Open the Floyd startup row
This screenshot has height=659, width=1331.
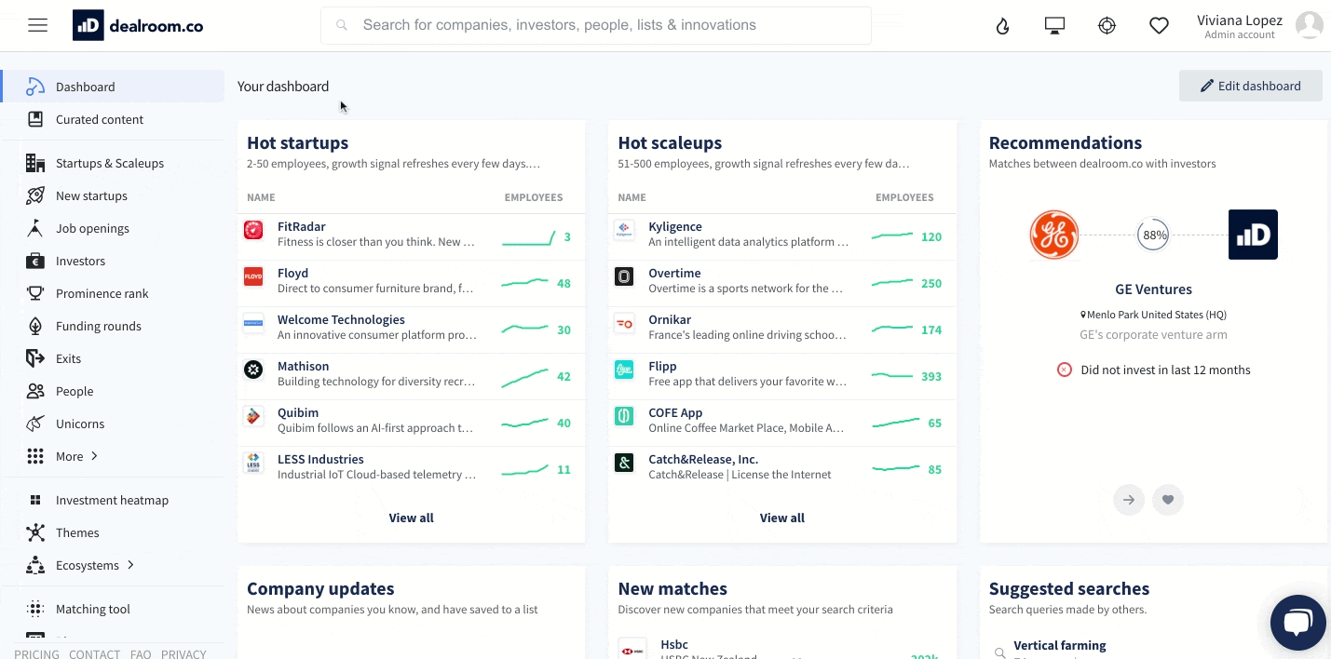point(411,283)
